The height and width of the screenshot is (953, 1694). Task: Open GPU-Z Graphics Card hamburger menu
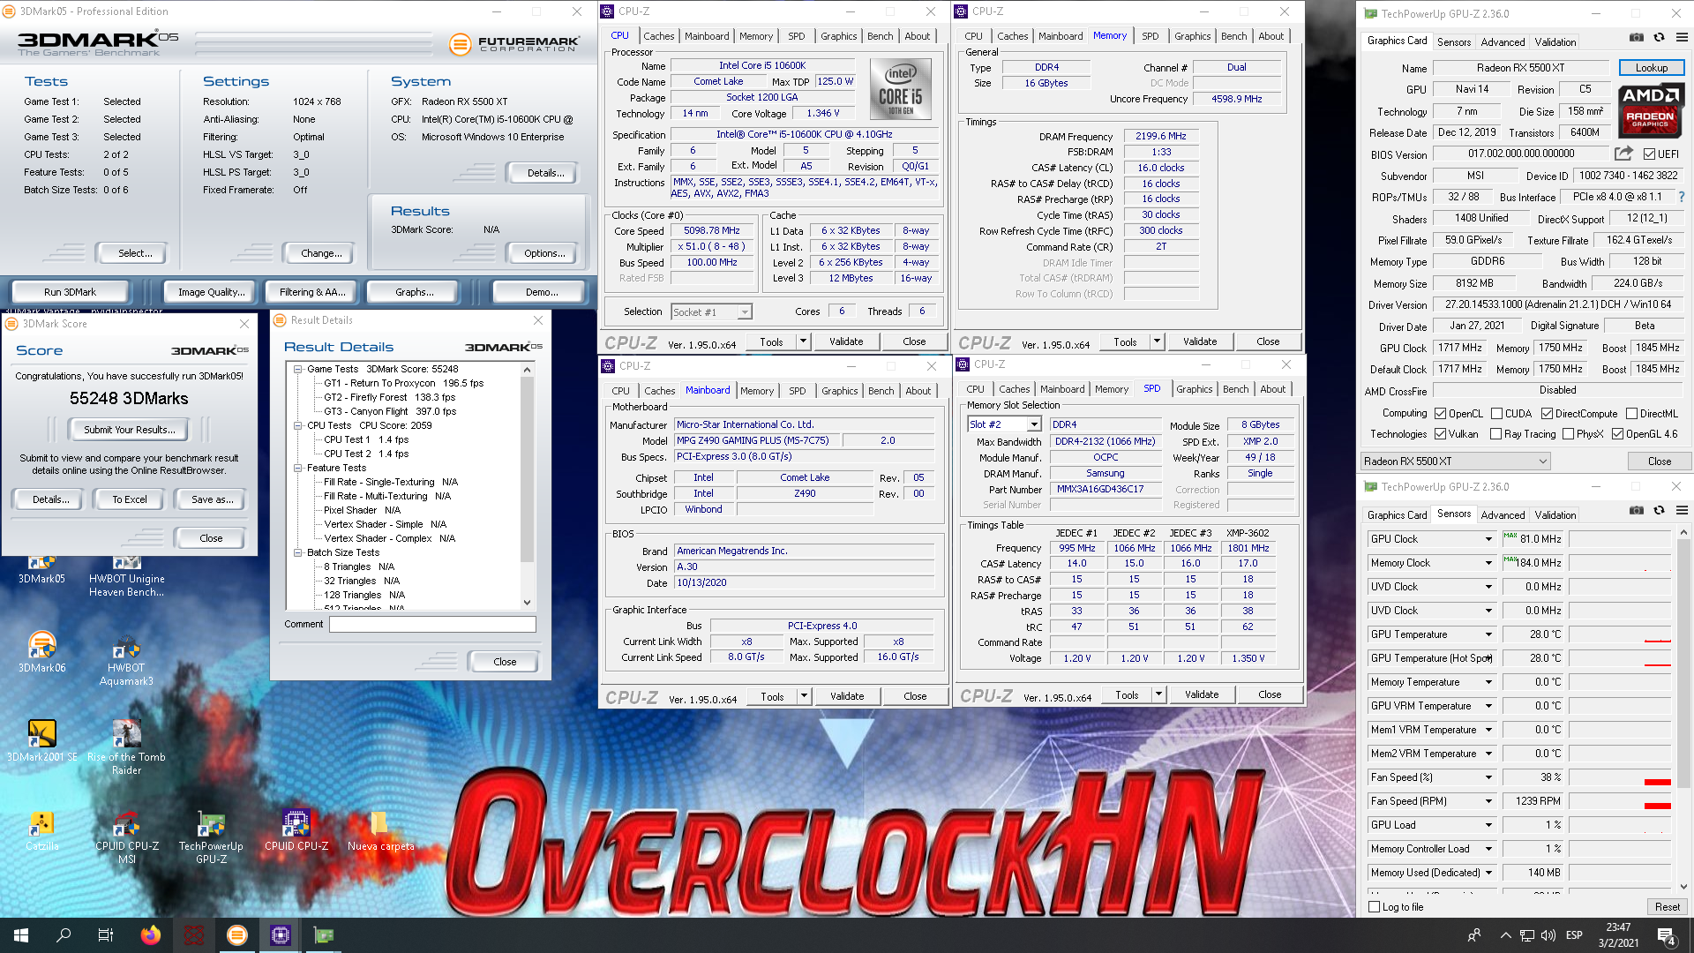coord(1682,38)
